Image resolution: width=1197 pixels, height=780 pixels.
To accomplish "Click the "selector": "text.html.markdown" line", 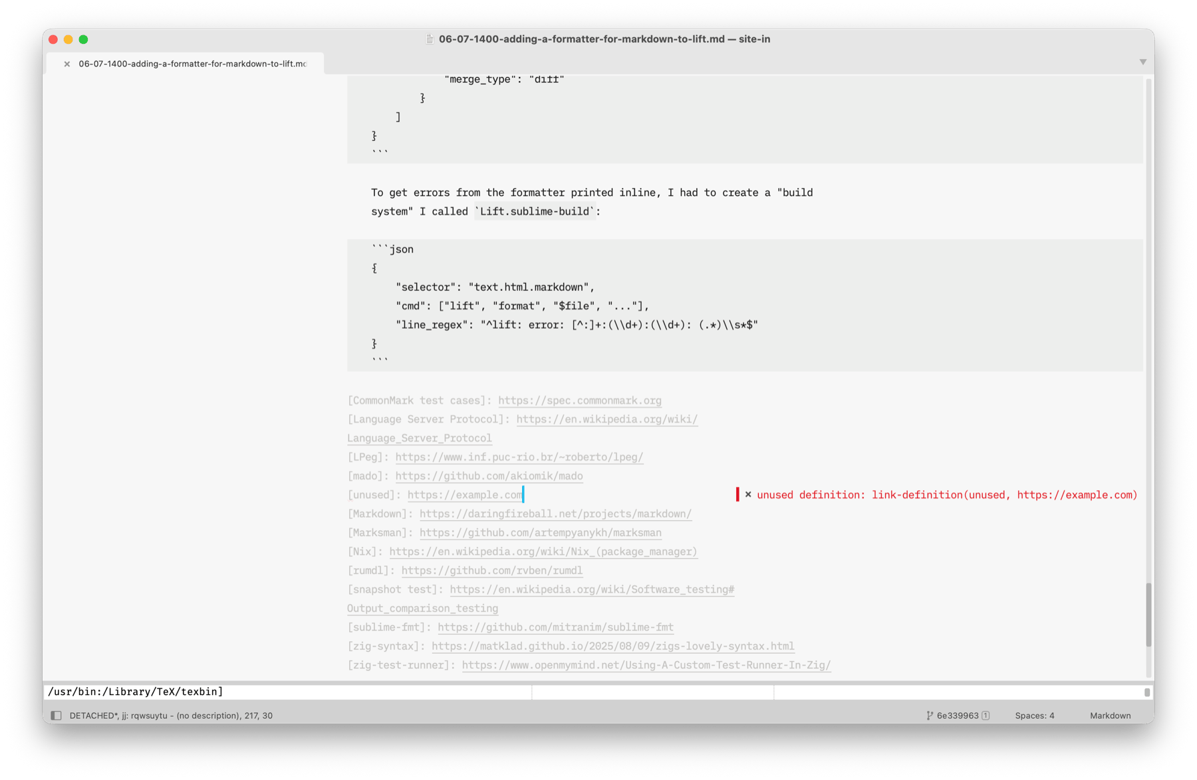I will point(495,287).
